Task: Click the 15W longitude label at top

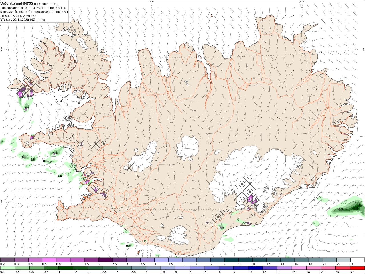Action: (302, 1)
